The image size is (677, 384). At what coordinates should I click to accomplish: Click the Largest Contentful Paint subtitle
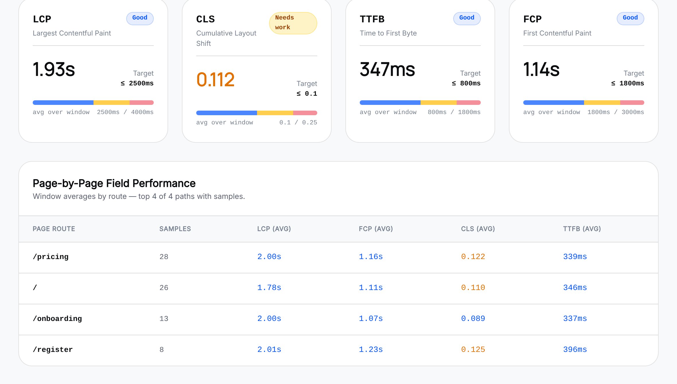[x=72, y=33]
